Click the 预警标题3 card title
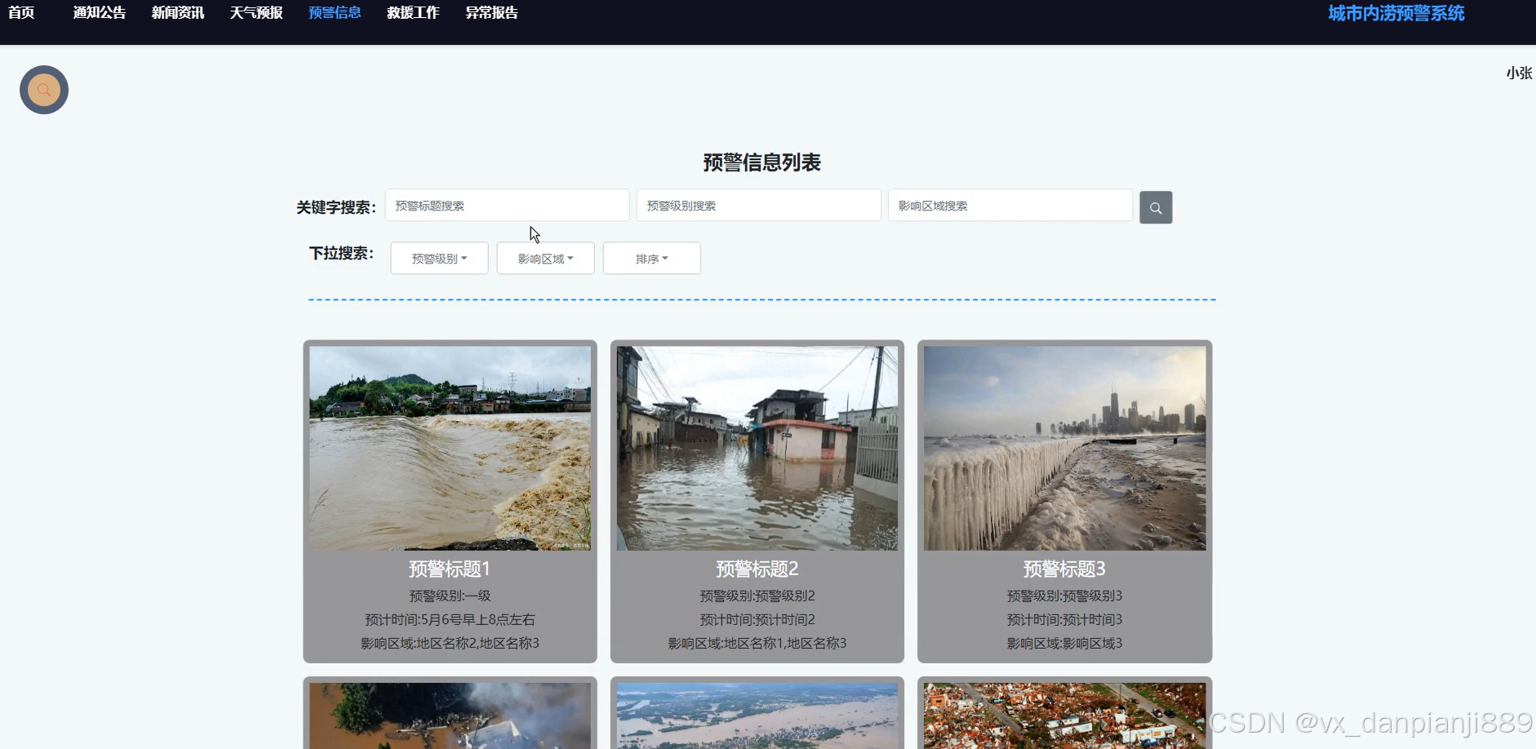The height and width of the screenshot is (749, 1536). coord(1064,569)
